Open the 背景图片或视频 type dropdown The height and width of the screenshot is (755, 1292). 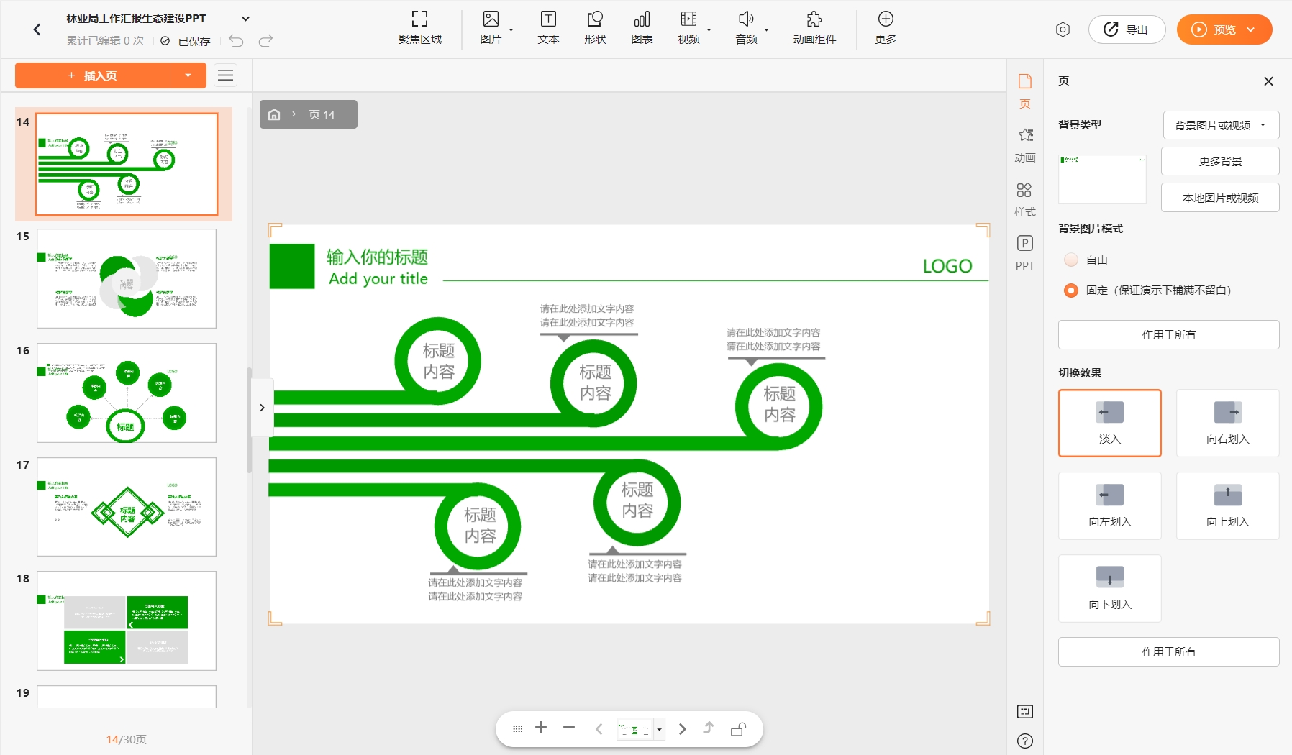point(1221,125)
